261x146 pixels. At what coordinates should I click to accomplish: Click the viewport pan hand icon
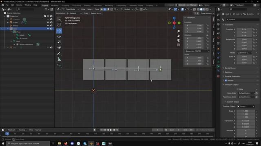click(x=178, y=36)
